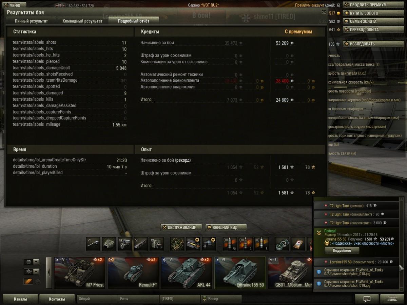Select the M7 Priest tank in carousel

[x=80, y=272]
